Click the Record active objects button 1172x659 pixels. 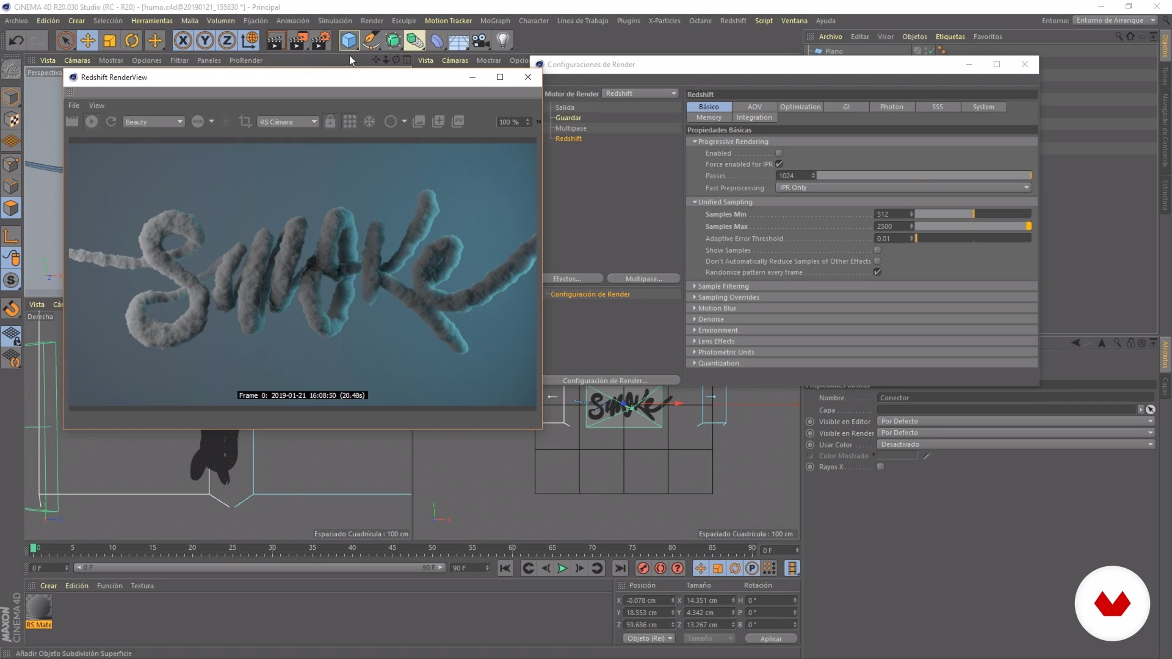643,568
